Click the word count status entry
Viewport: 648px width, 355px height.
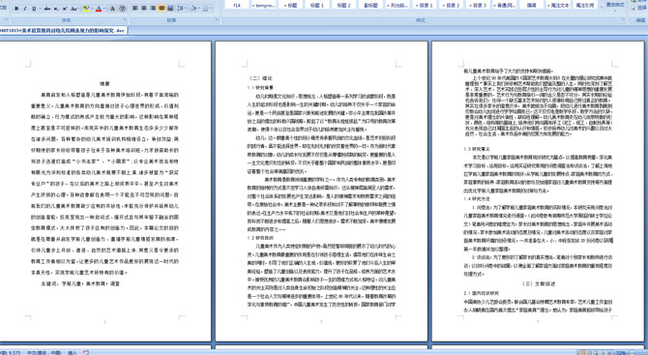pyautogui.click(x=10, y=352)
